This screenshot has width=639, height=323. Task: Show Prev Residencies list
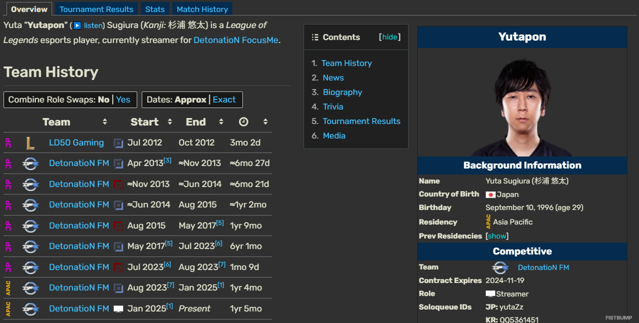pos(497,235)
